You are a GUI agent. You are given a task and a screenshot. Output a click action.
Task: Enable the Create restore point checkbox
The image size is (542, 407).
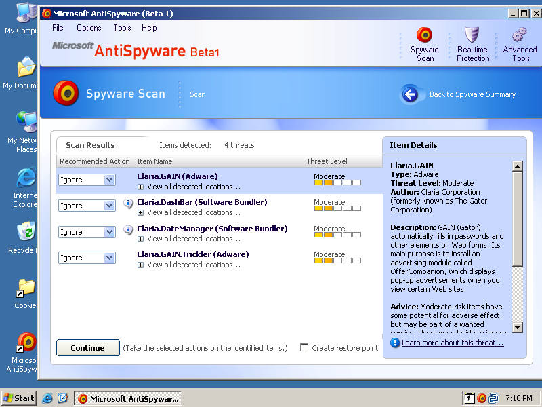pyautogui.click(x=304, y=347)
